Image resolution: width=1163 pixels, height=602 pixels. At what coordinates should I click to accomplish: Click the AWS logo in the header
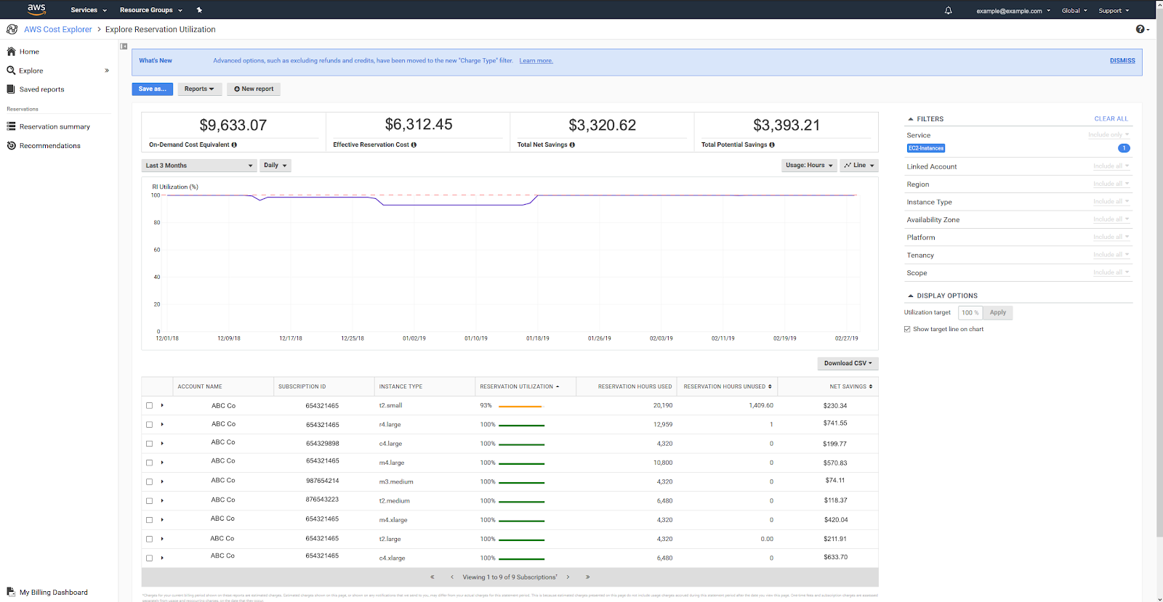(x=36, y=9)
